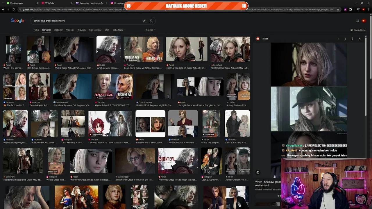Open the GameRant 'RE Requiem's Grace Ashcroft May Not' thumbnail
372x209 pixels.
[230, 49]
